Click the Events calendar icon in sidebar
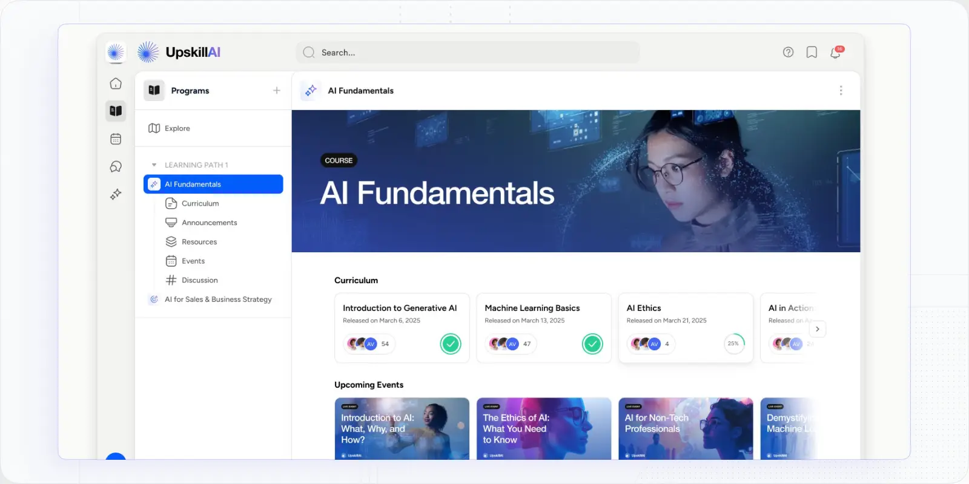This screenshot has height=484, width=969. [171, 261]
